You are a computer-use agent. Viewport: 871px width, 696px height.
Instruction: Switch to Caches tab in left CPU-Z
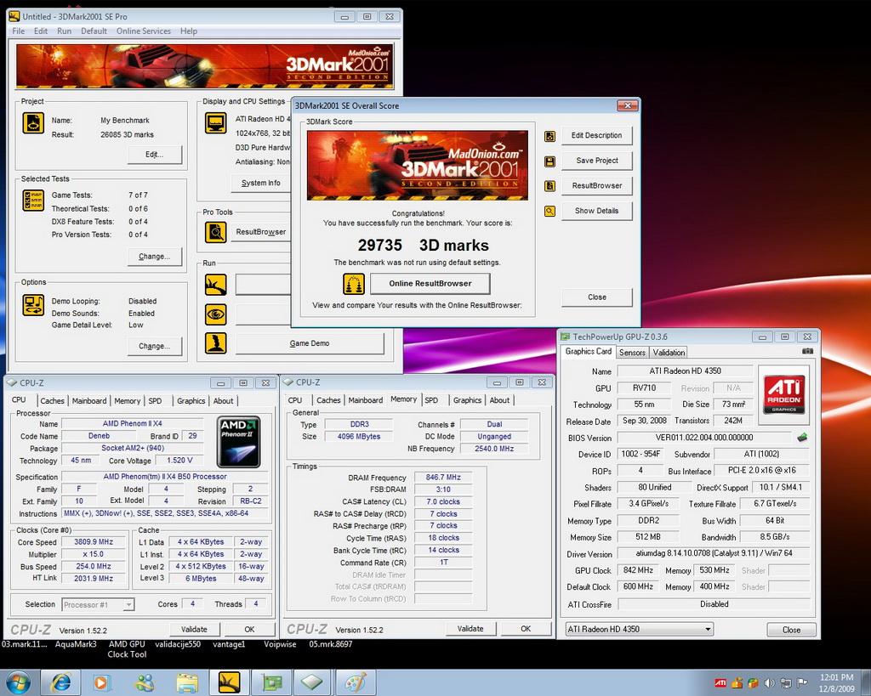52,401
